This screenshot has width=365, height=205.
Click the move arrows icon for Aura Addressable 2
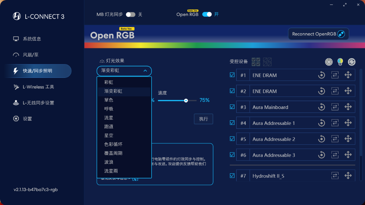348,139
